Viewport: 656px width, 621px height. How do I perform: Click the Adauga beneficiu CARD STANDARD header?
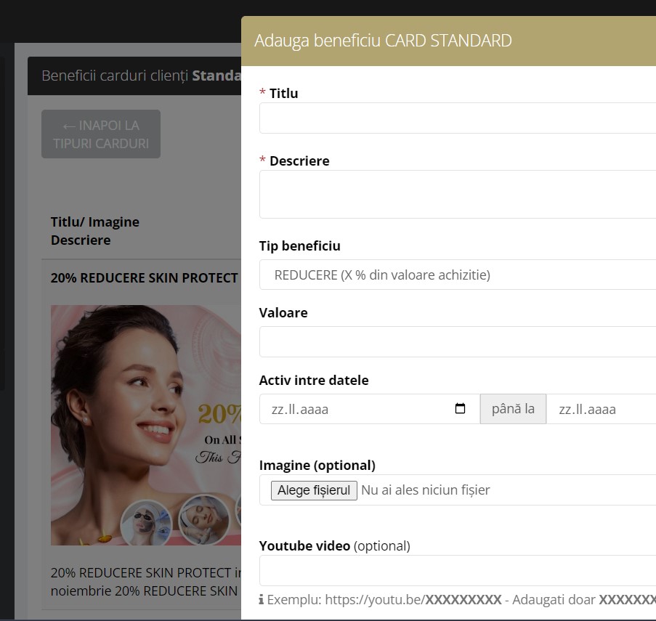coord(383,41)
